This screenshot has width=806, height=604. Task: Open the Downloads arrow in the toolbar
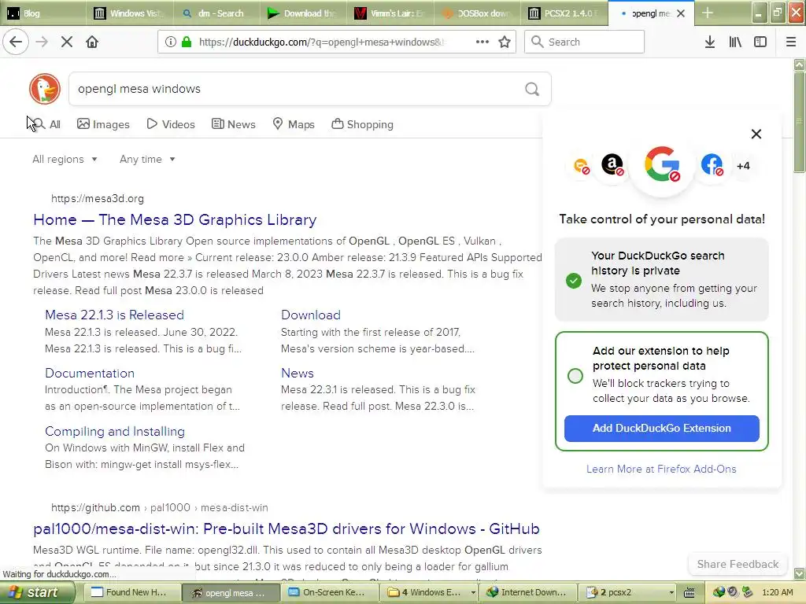pyautogui.click(x=709, y=42)
